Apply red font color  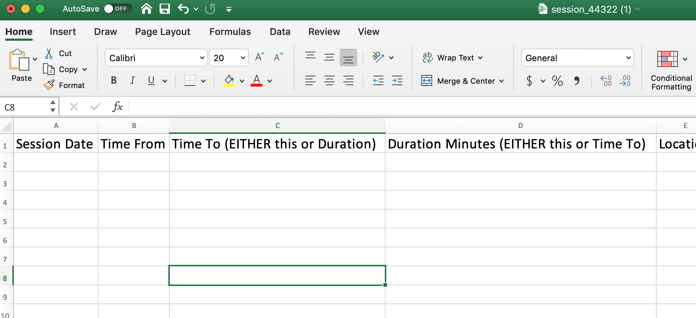(257, 80)
